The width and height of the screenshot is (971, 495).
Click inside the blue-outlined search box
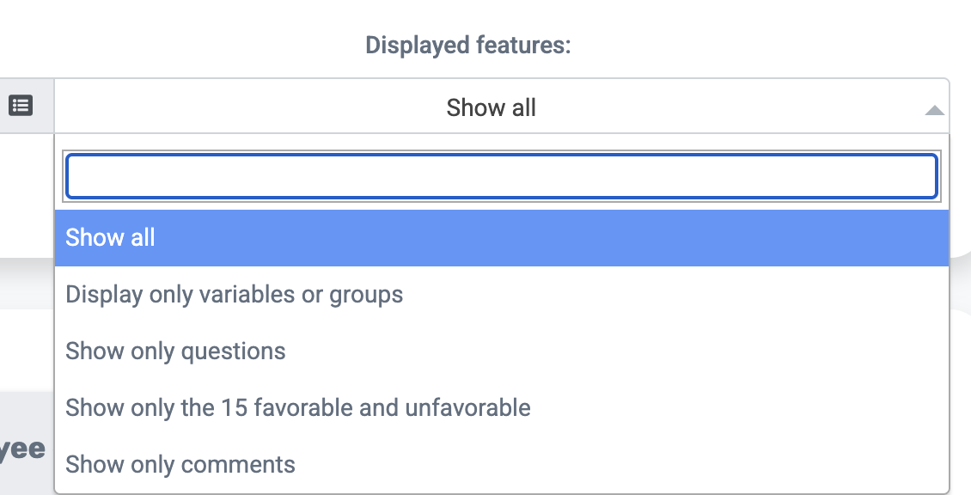click(x=502, y=176)
